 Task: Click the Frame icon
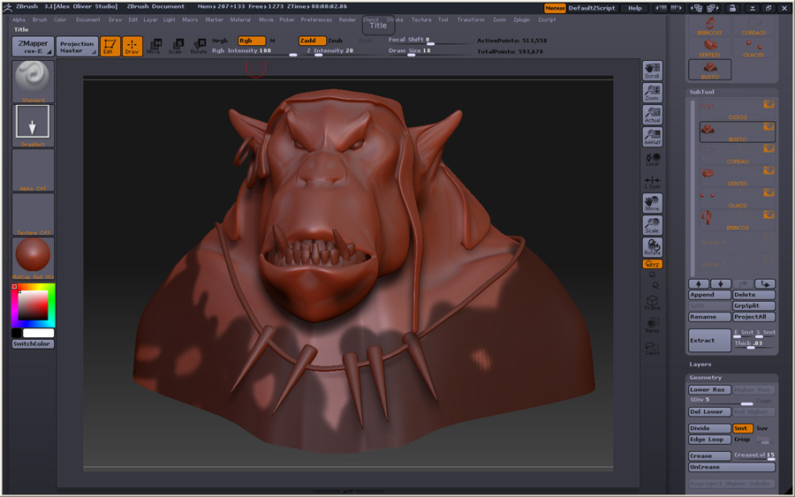652,303
